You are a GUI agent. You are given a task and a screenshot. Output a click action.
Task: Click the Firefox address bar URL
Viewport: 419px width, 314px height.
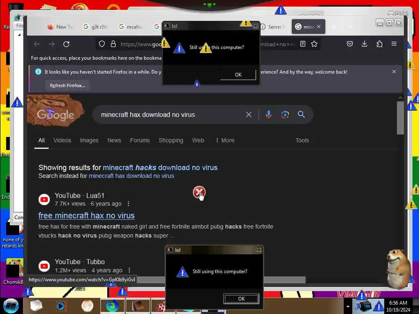coord(141,44)
